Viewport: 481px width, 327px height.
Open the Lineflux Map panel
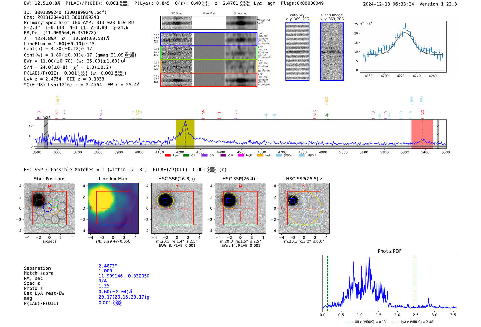pos(113,208)
